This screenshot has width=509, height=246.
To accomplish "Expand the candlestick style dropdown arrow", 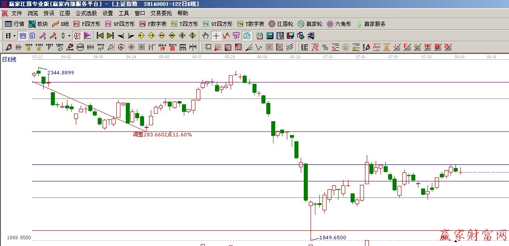I will click(68, 36).
